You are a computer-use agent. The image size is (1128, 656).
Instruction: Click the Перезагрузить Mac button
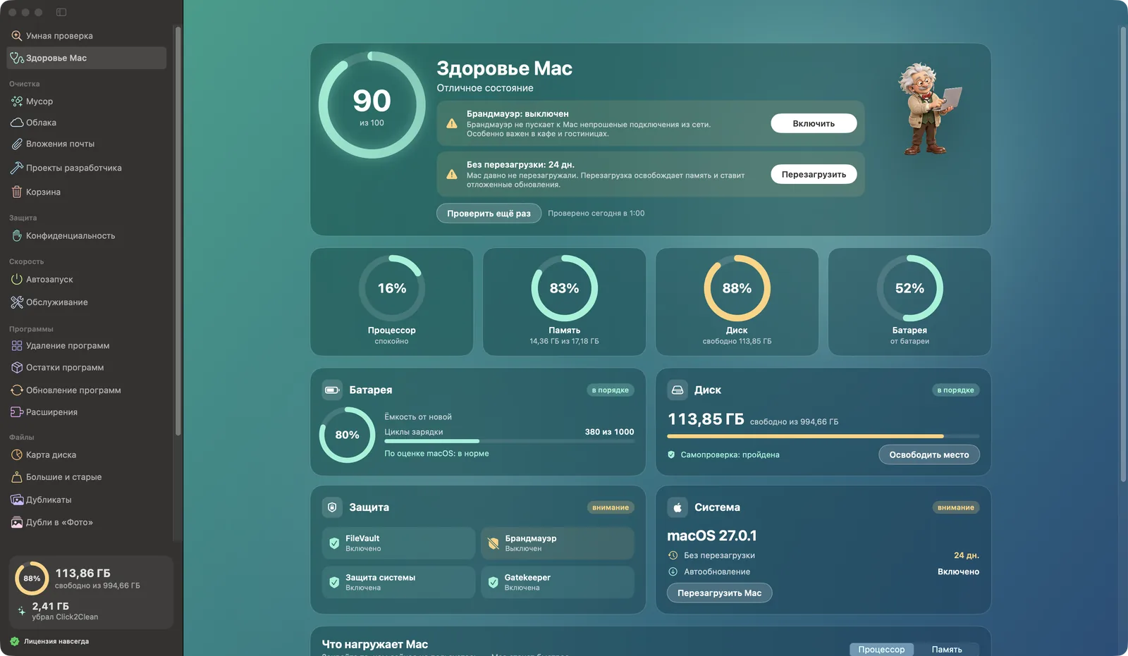(719, 593)
